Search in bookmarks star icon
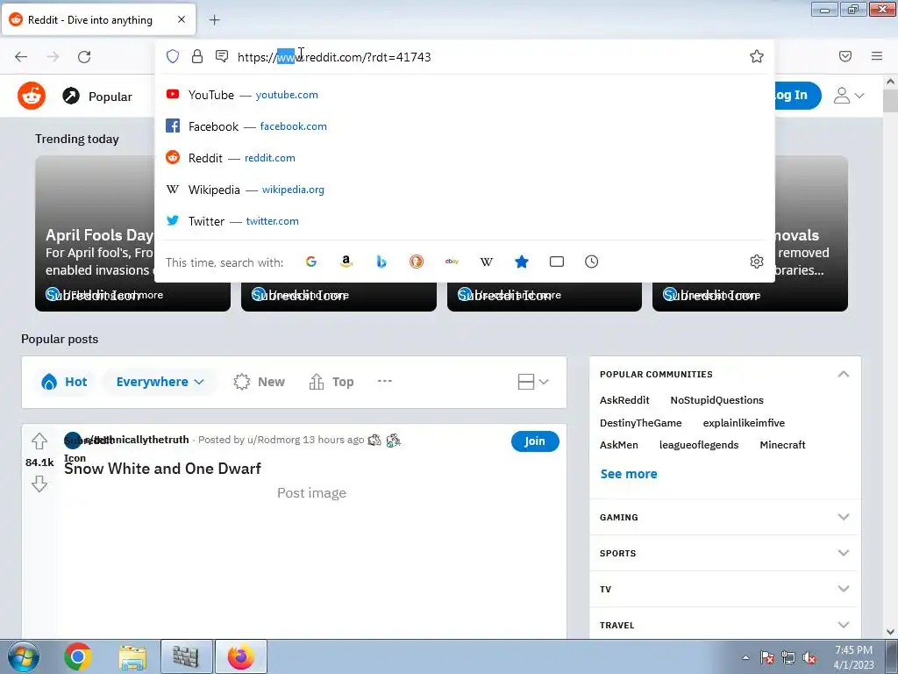 click(x=522, y=262)
